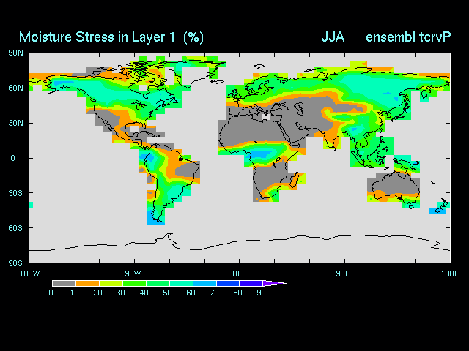
Task: Click the 90E longitude axis label
Action: coord(343,273)
